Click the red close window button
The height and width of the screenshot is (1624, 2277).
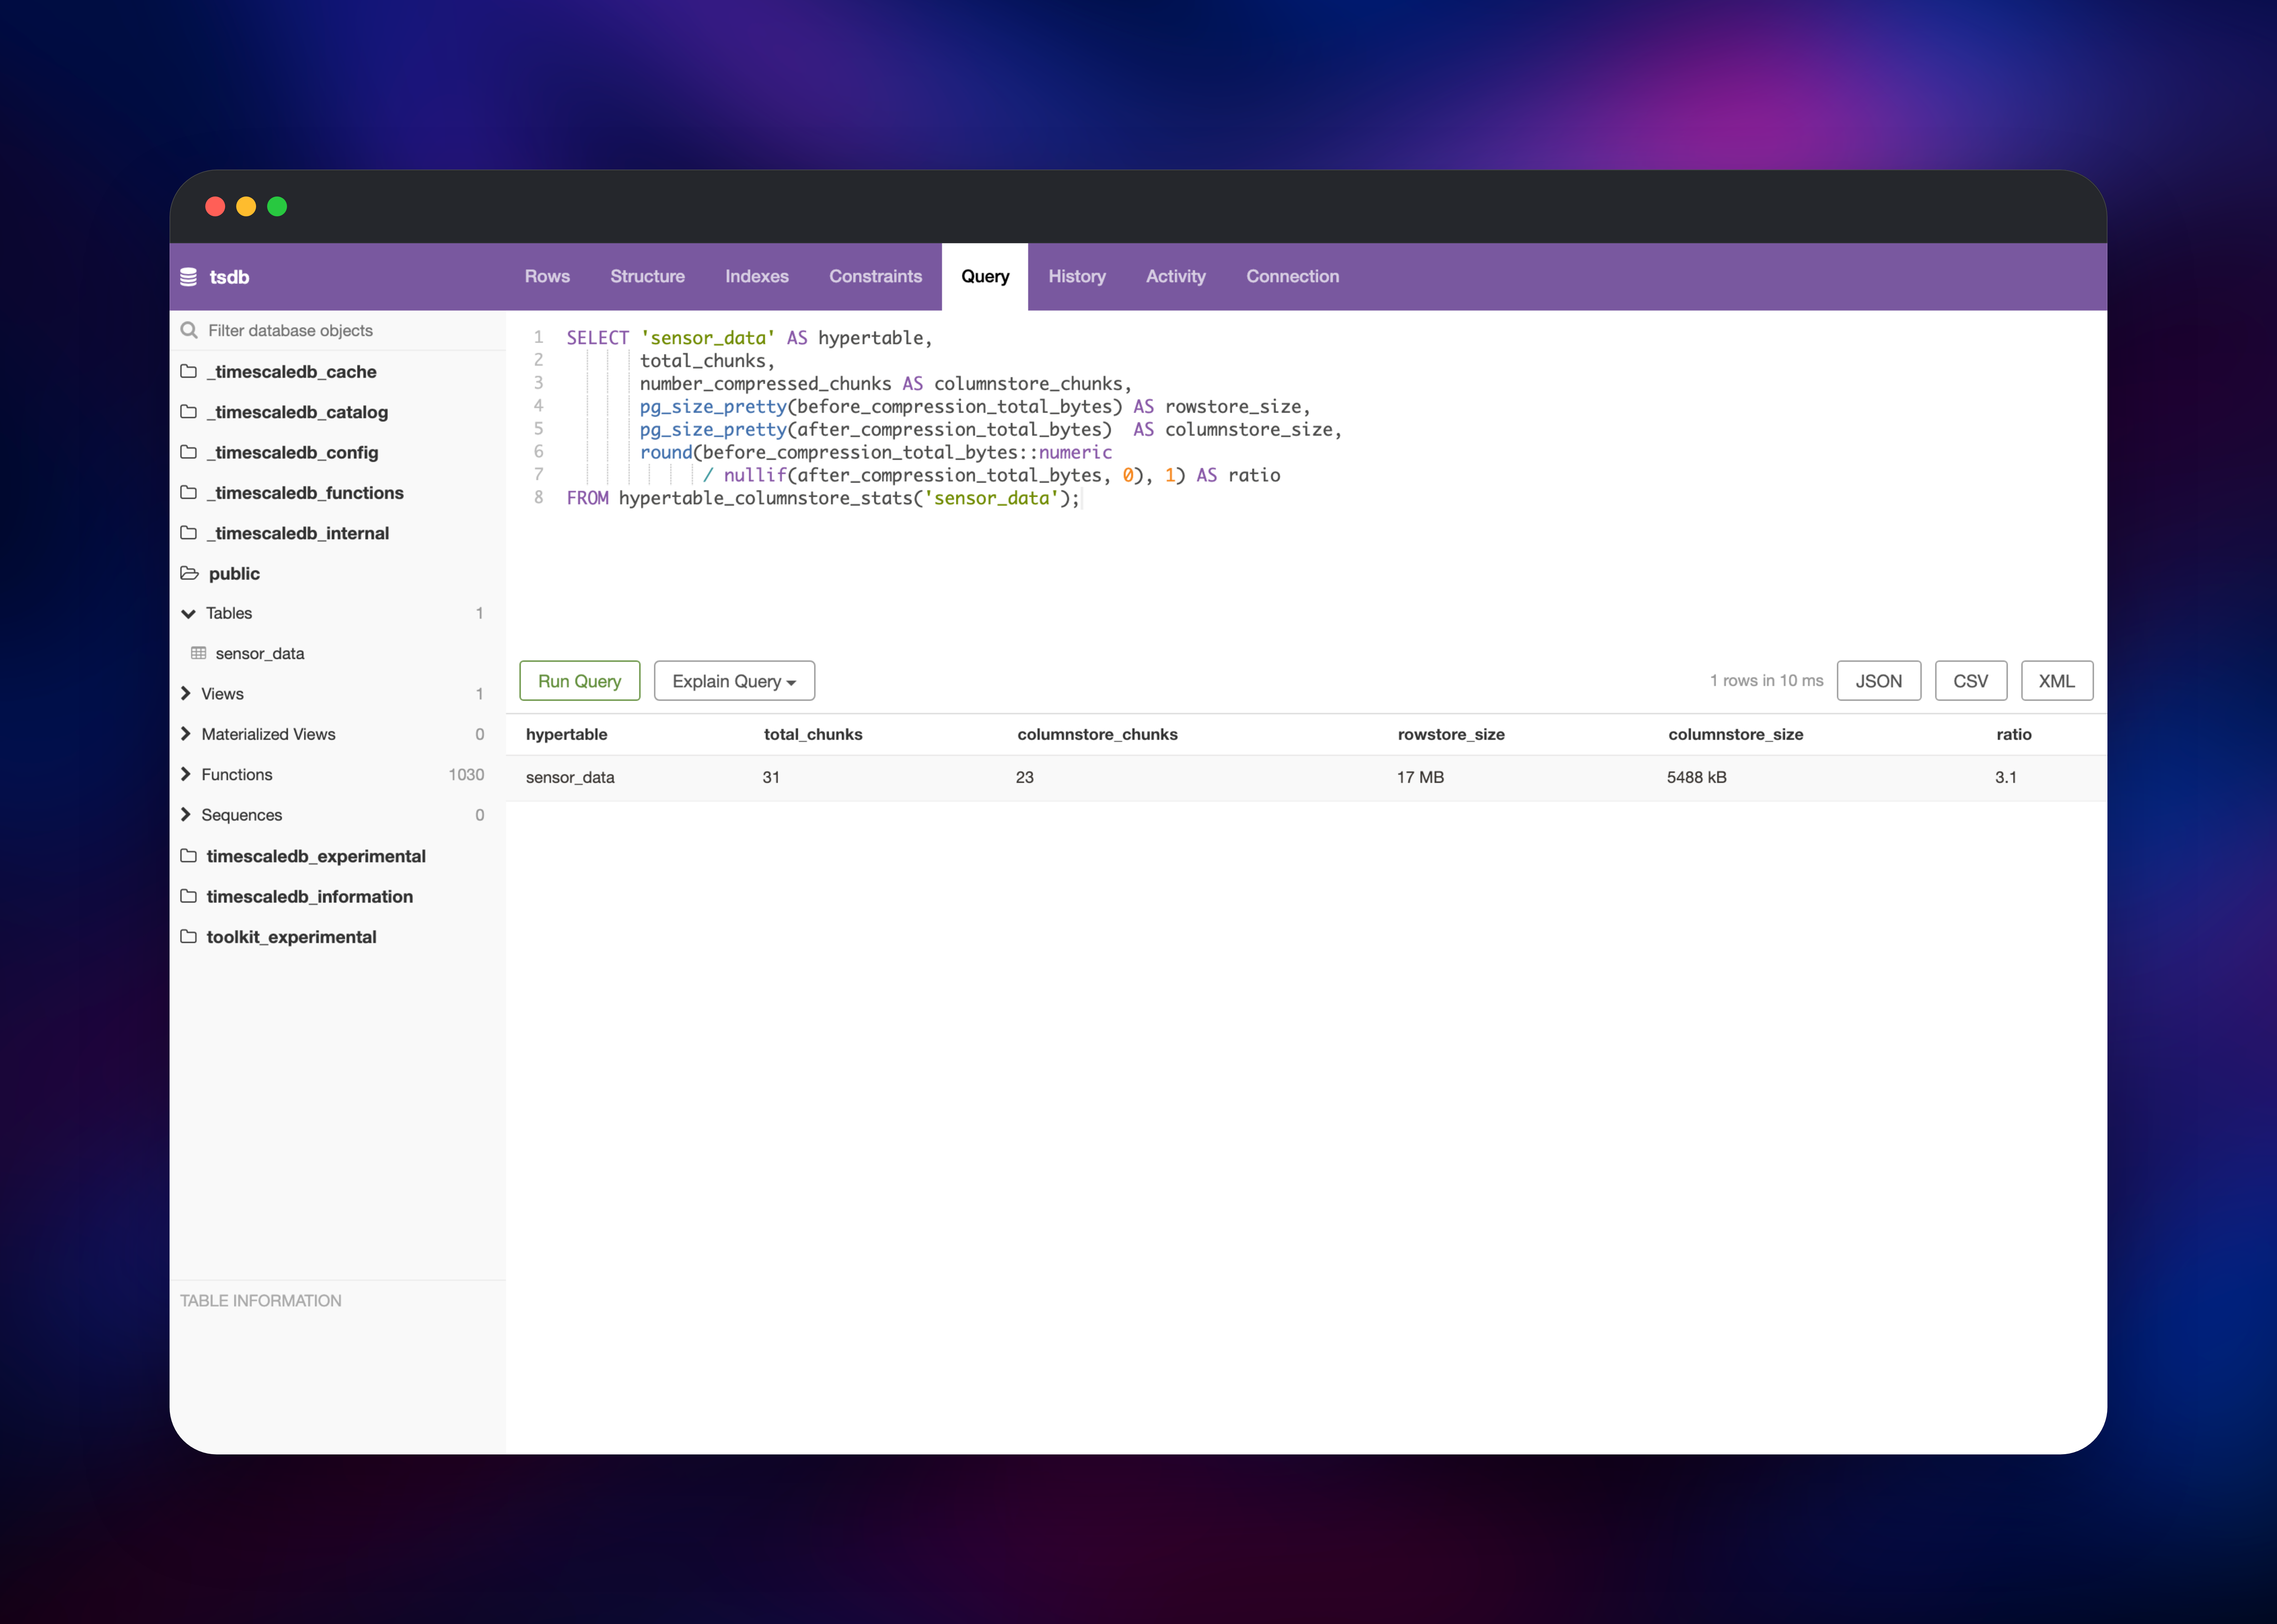coord(215,206)
